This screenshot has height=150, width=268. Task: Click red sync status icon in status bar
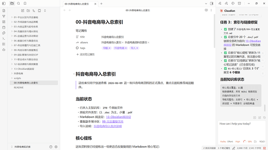265,148
